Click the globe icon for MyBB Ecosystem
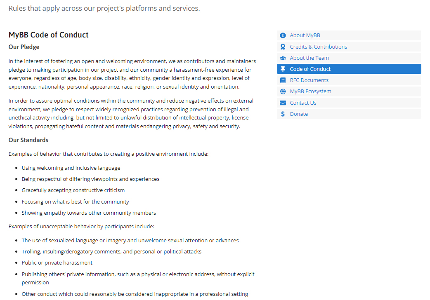 click(283, 91)
